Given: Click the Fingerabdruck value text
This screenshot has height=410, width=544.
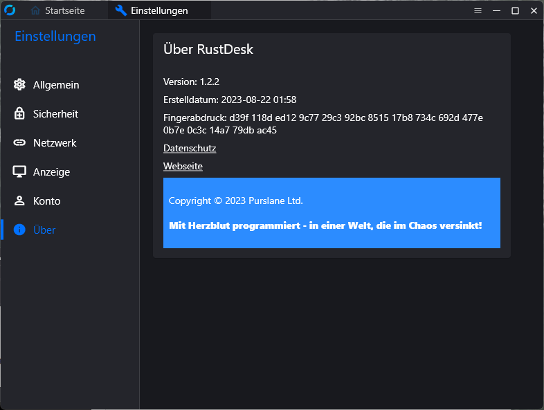Looking at the screenshot, I should click(323, 124).
